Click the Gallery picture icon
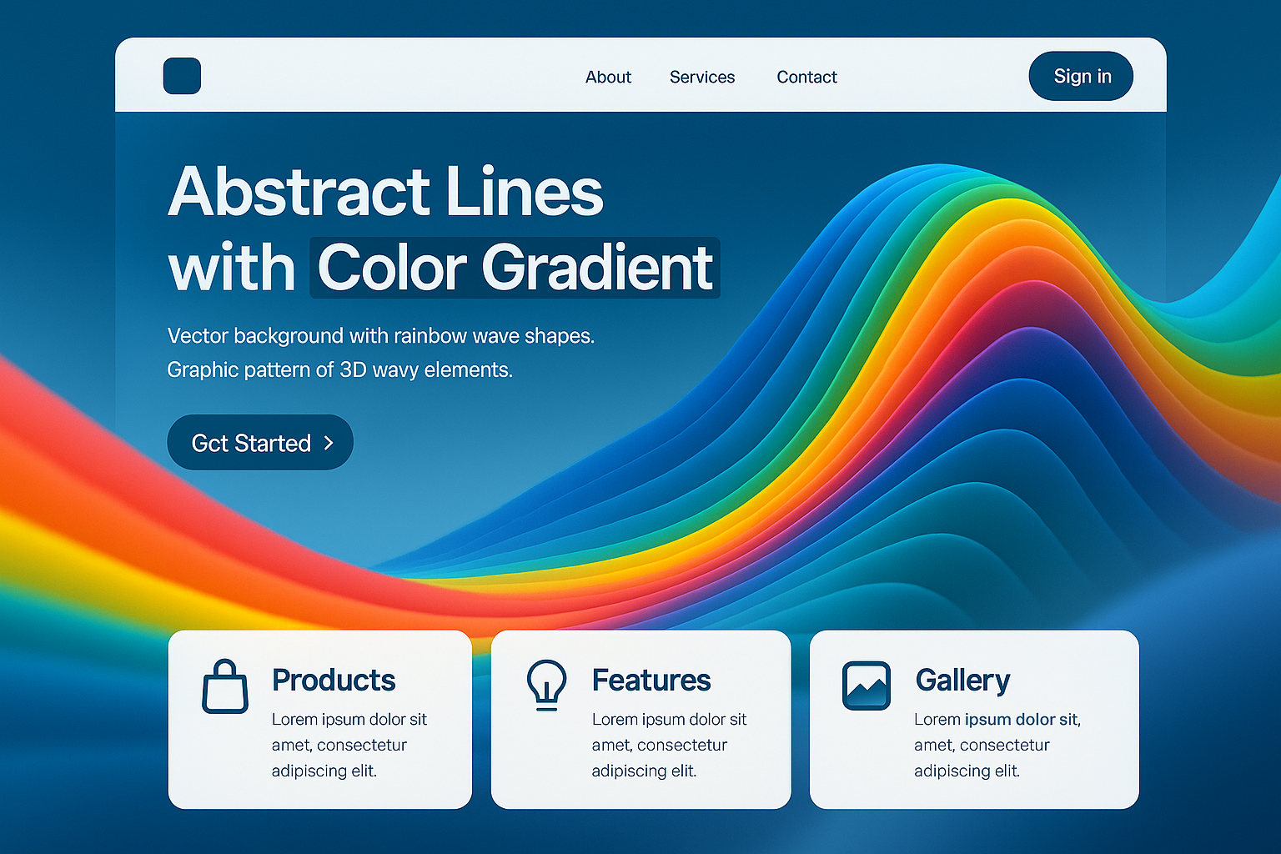This screenshot has width=1281, height=854. click(x=867, y=686)
